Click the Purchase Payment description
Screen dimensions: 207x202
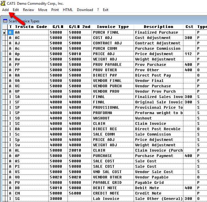(x=158, y=156)
